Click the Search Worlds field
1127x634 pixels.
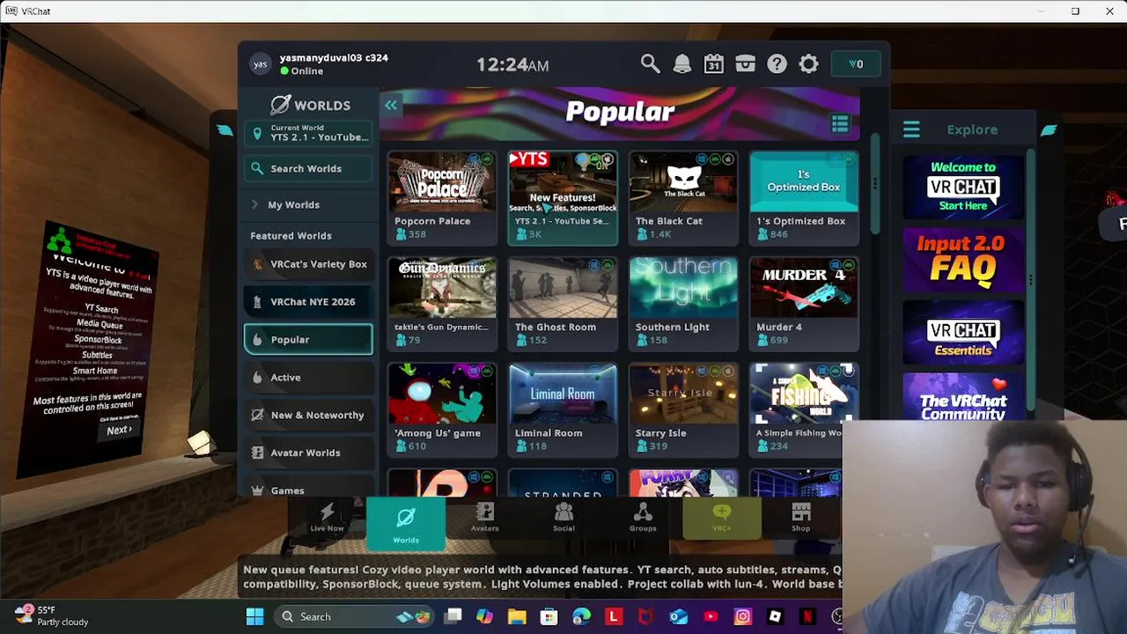pos(308,168)
